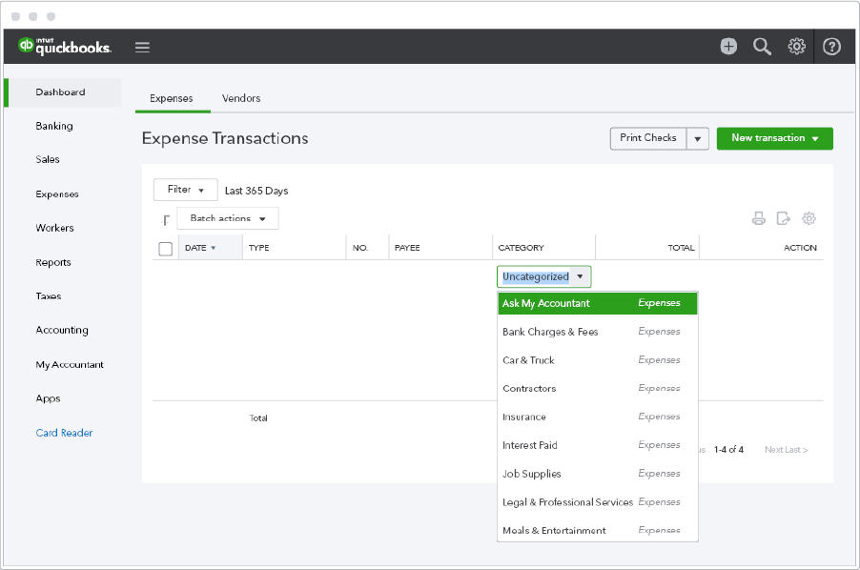Choose Ask My Accountant category
The image size is (860, 570).
tap(597, 303)
